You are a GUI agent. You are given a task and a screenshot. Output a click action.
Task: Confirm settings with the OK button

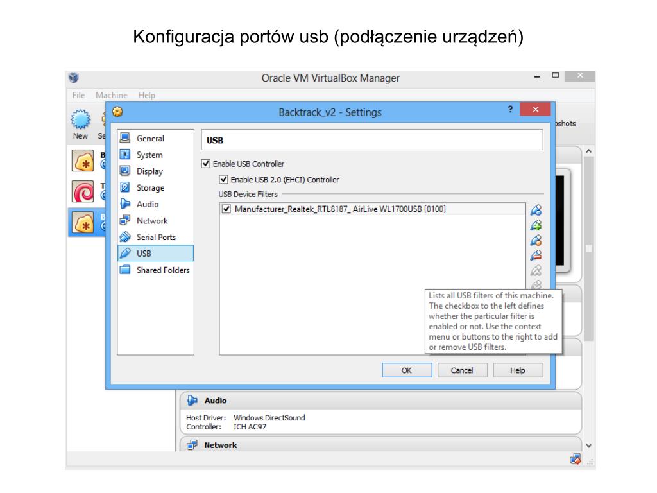(407, 370)
